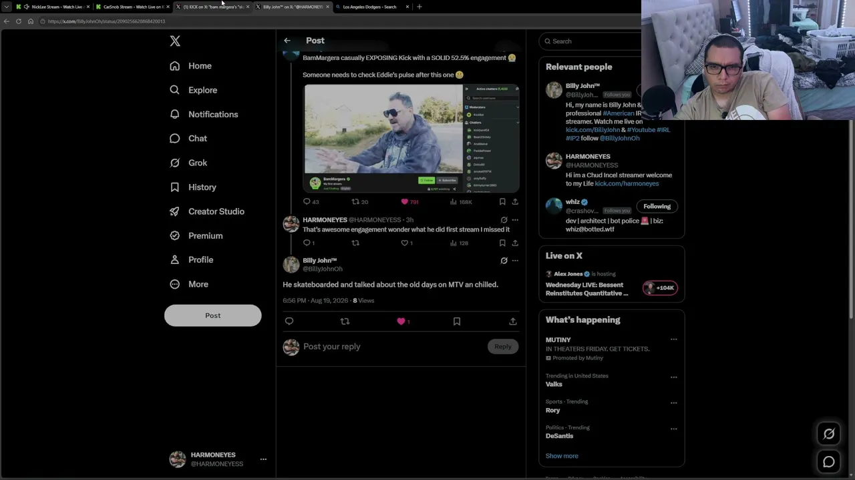The height and width of the screenshot is (480, 855).
Task: Open more options on HARMONEYES 3h reply
Action: pyautogui.click(x=515, y=220)
